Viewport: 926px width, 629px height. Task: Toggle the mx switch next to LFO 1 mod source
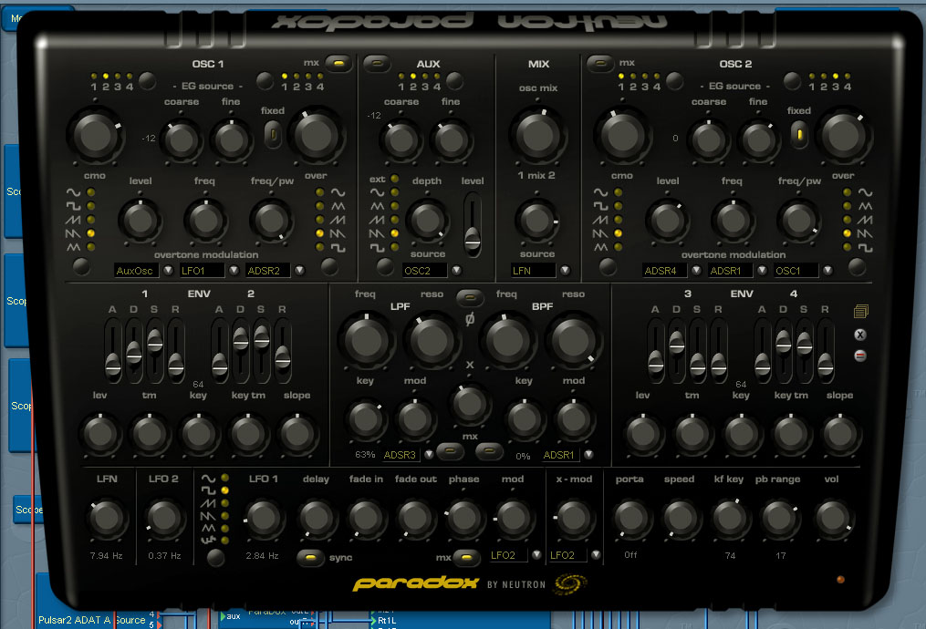click(x=466, y=557)
